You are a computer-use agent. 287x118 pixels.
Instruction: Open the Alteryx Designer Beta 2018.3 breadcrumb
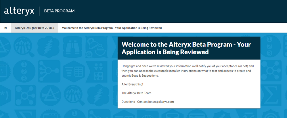[x=35, y=28]
